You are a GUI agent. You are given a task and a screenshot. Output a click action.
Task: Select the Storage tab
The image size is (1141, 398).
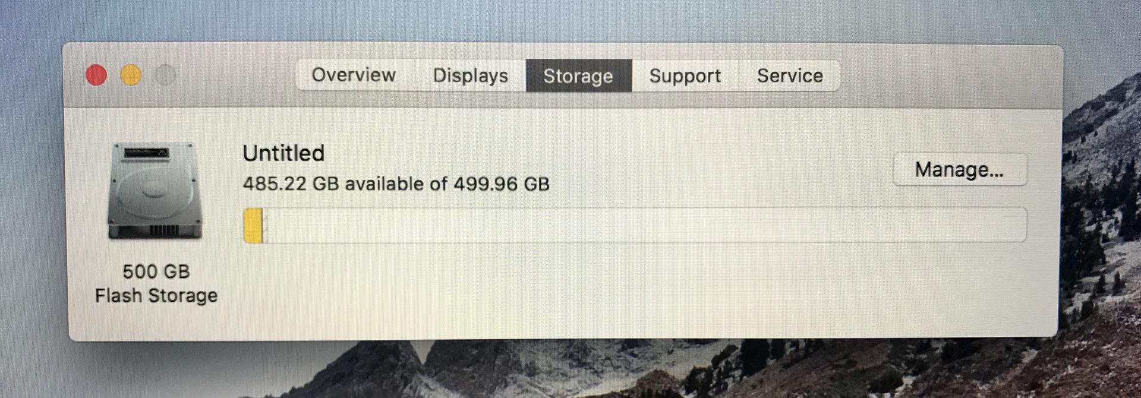pos(578,75)
